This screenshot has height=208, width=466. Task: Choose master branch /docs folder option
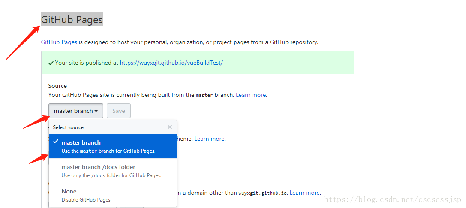[x=113, y=171]
